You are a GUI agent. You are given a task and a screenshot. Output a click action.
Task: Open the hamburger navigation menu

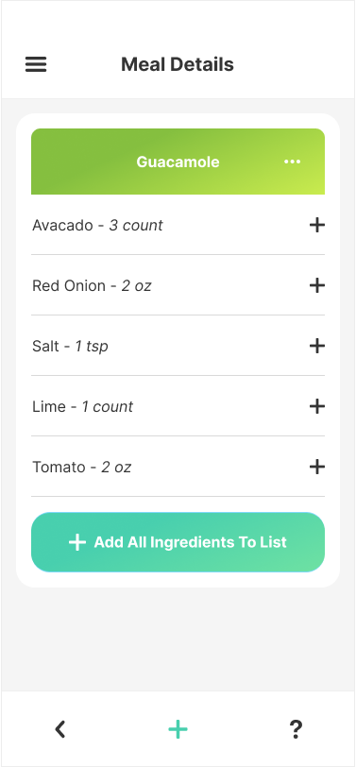point(36,64)
